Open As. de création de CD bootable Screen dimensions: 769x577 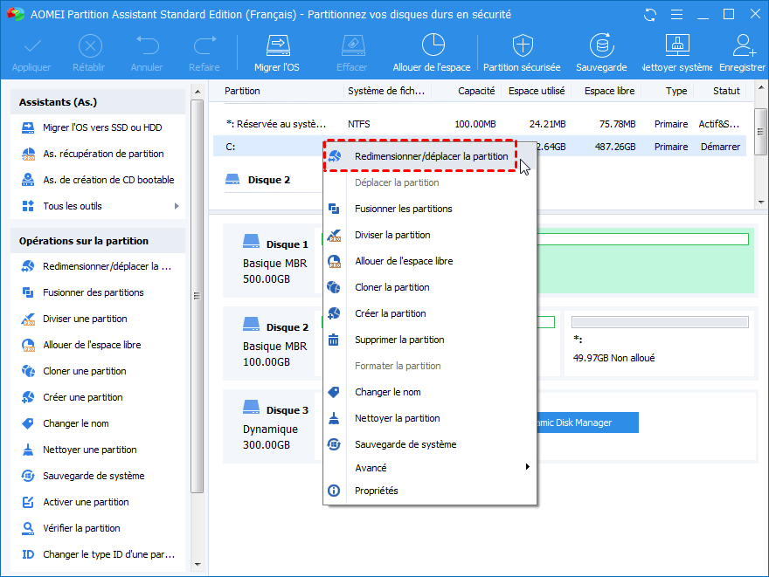pos(98,180)
